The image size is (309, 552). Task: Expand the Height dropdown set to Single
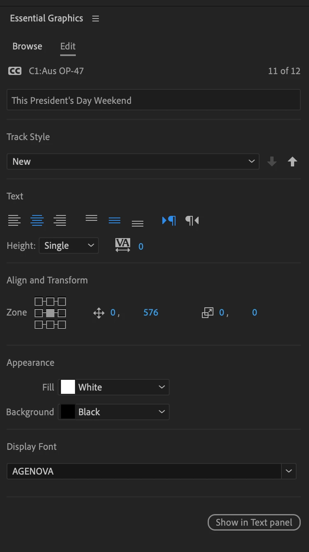click(69, 246)
